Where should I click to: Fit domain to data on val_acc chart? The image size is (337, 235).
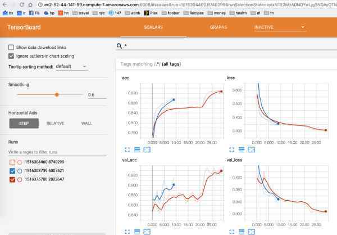(147, 232)
